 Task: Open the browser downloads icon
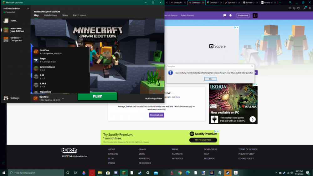point(305,8)
